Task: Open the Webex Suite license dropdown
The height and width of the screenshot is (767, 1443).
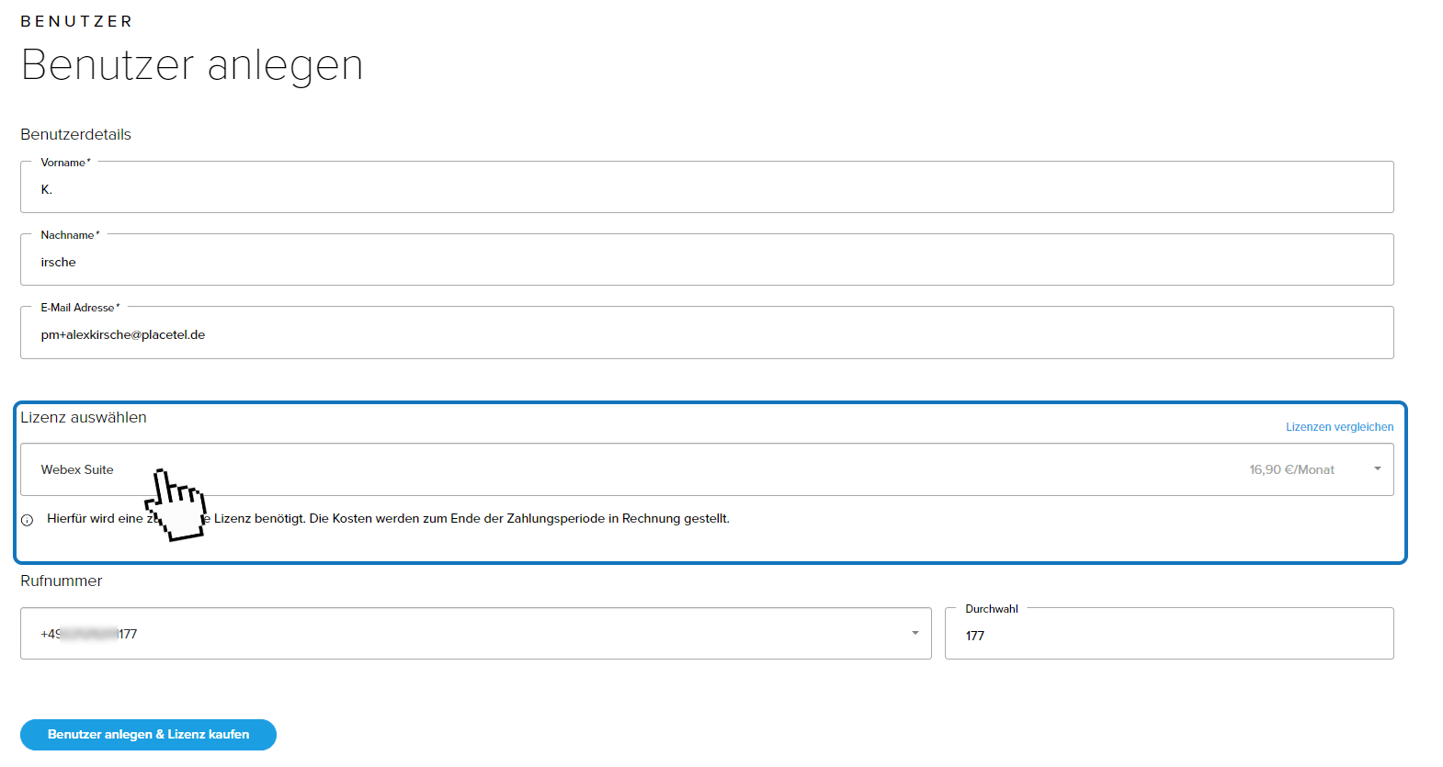Action: pos(707,469)
